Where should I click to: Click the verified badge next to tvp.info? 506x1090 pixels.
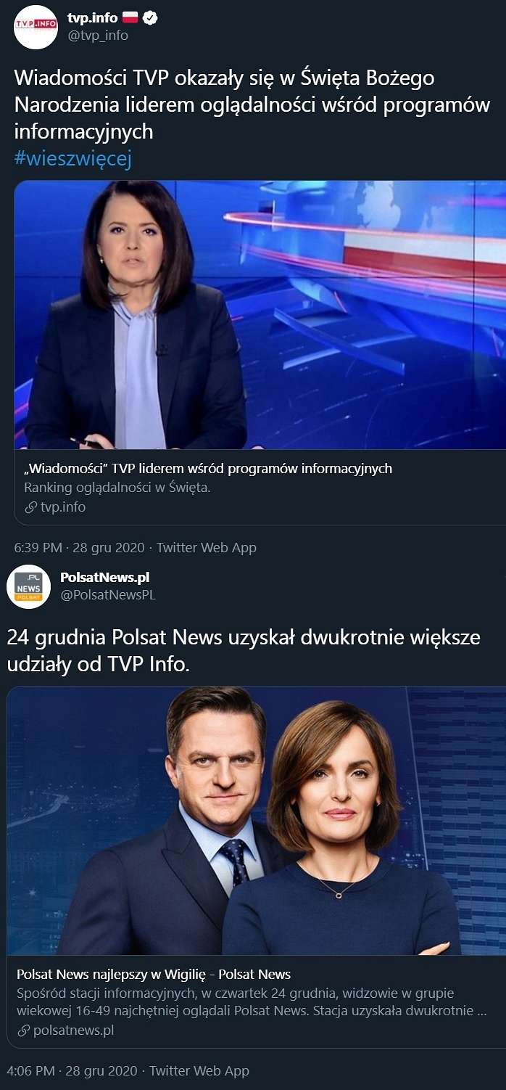[150, 18]
